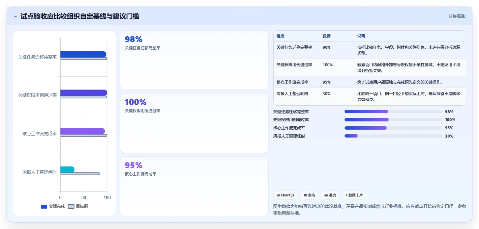Screen dimensions: 479x229
Task: Click the blue 关键任务迁移完整率 actual bar in the chart
Action: [x=83, y=54]
